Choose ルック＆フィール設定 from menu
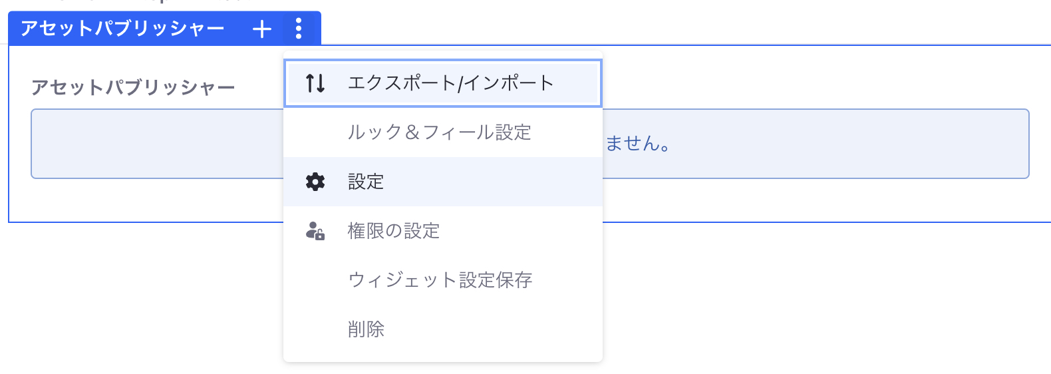Image resolution: width=1051 pixels, height=374 pixels. (439, 132)
